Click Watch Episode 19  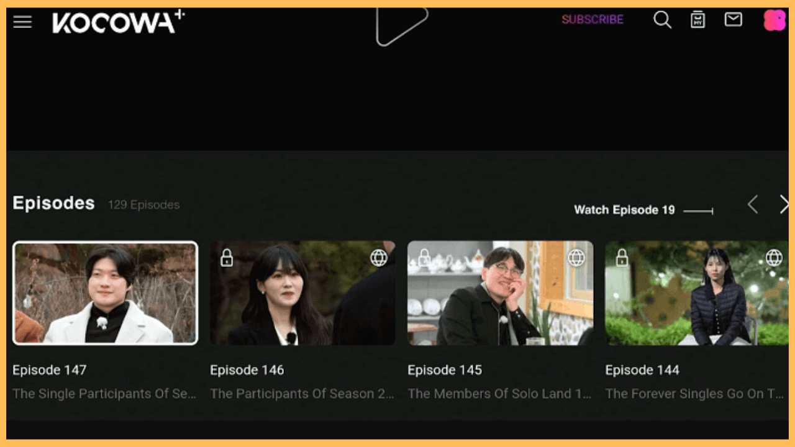[624, 210]
